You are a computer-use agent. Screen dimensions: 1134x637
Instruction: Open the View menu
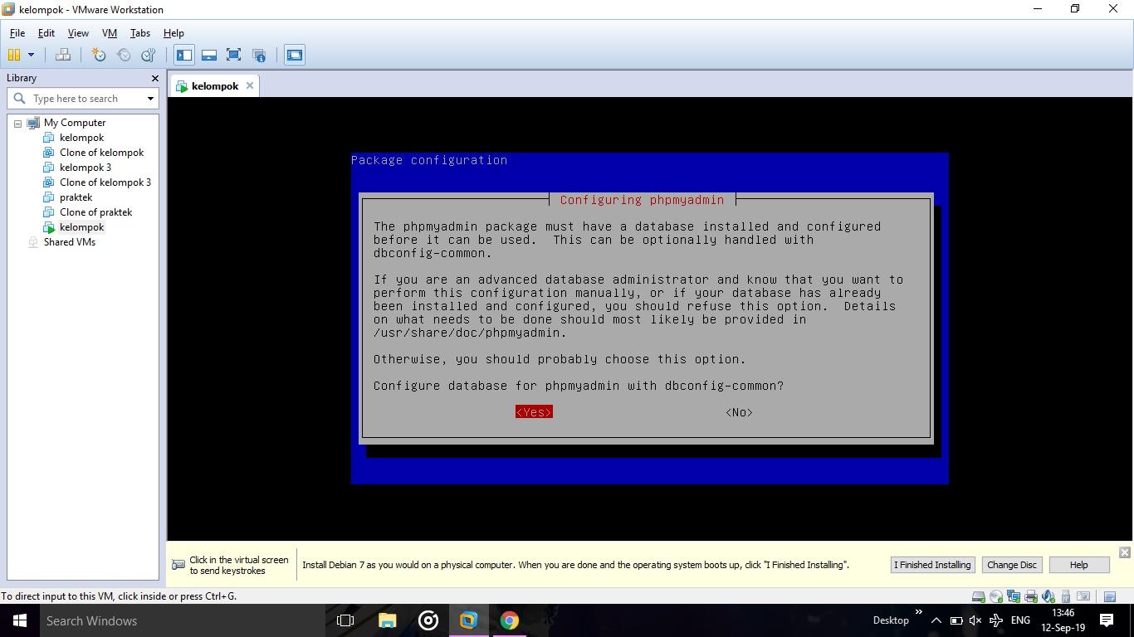click(78, 33)
